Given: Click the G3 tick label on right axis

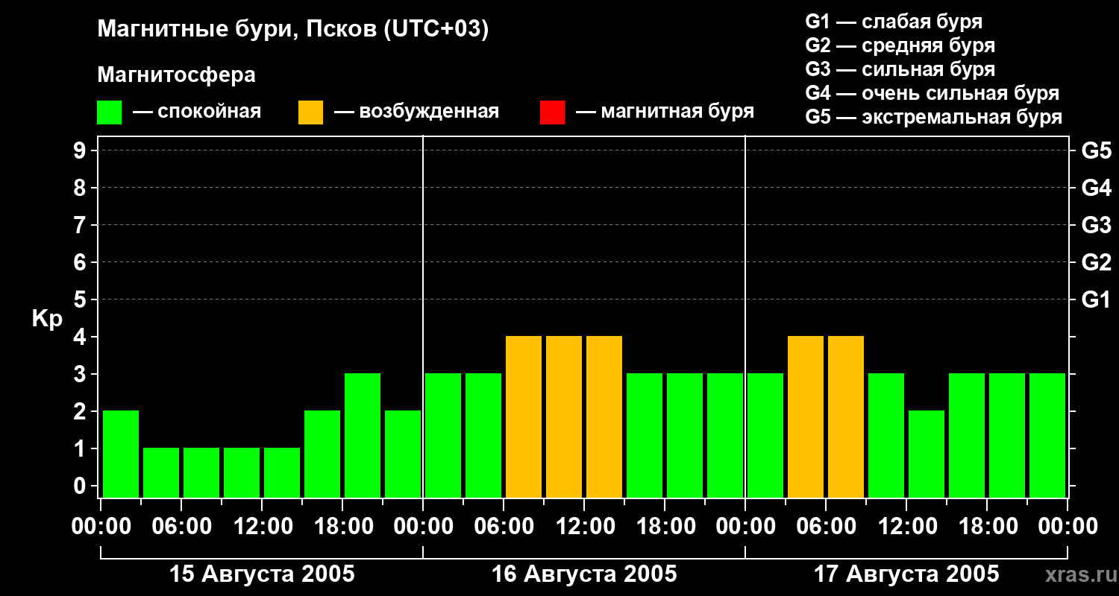Looking at the screenshot, I should pos(1096,225).
